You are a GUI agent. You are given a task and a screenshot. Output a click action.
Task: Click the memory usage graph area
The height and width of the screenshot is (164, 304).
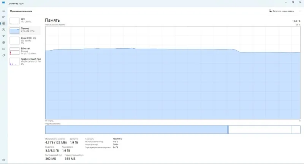[x=173, y=73]
